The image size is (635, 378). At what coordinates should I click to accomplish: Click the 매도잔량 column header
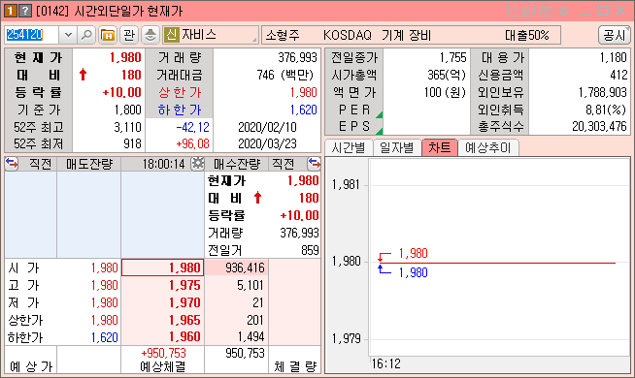pos(89,164)
